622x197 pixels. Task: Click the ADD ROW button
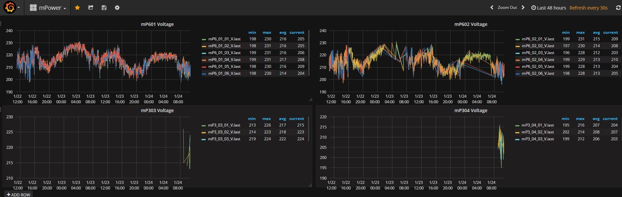(x=19, y=194)
